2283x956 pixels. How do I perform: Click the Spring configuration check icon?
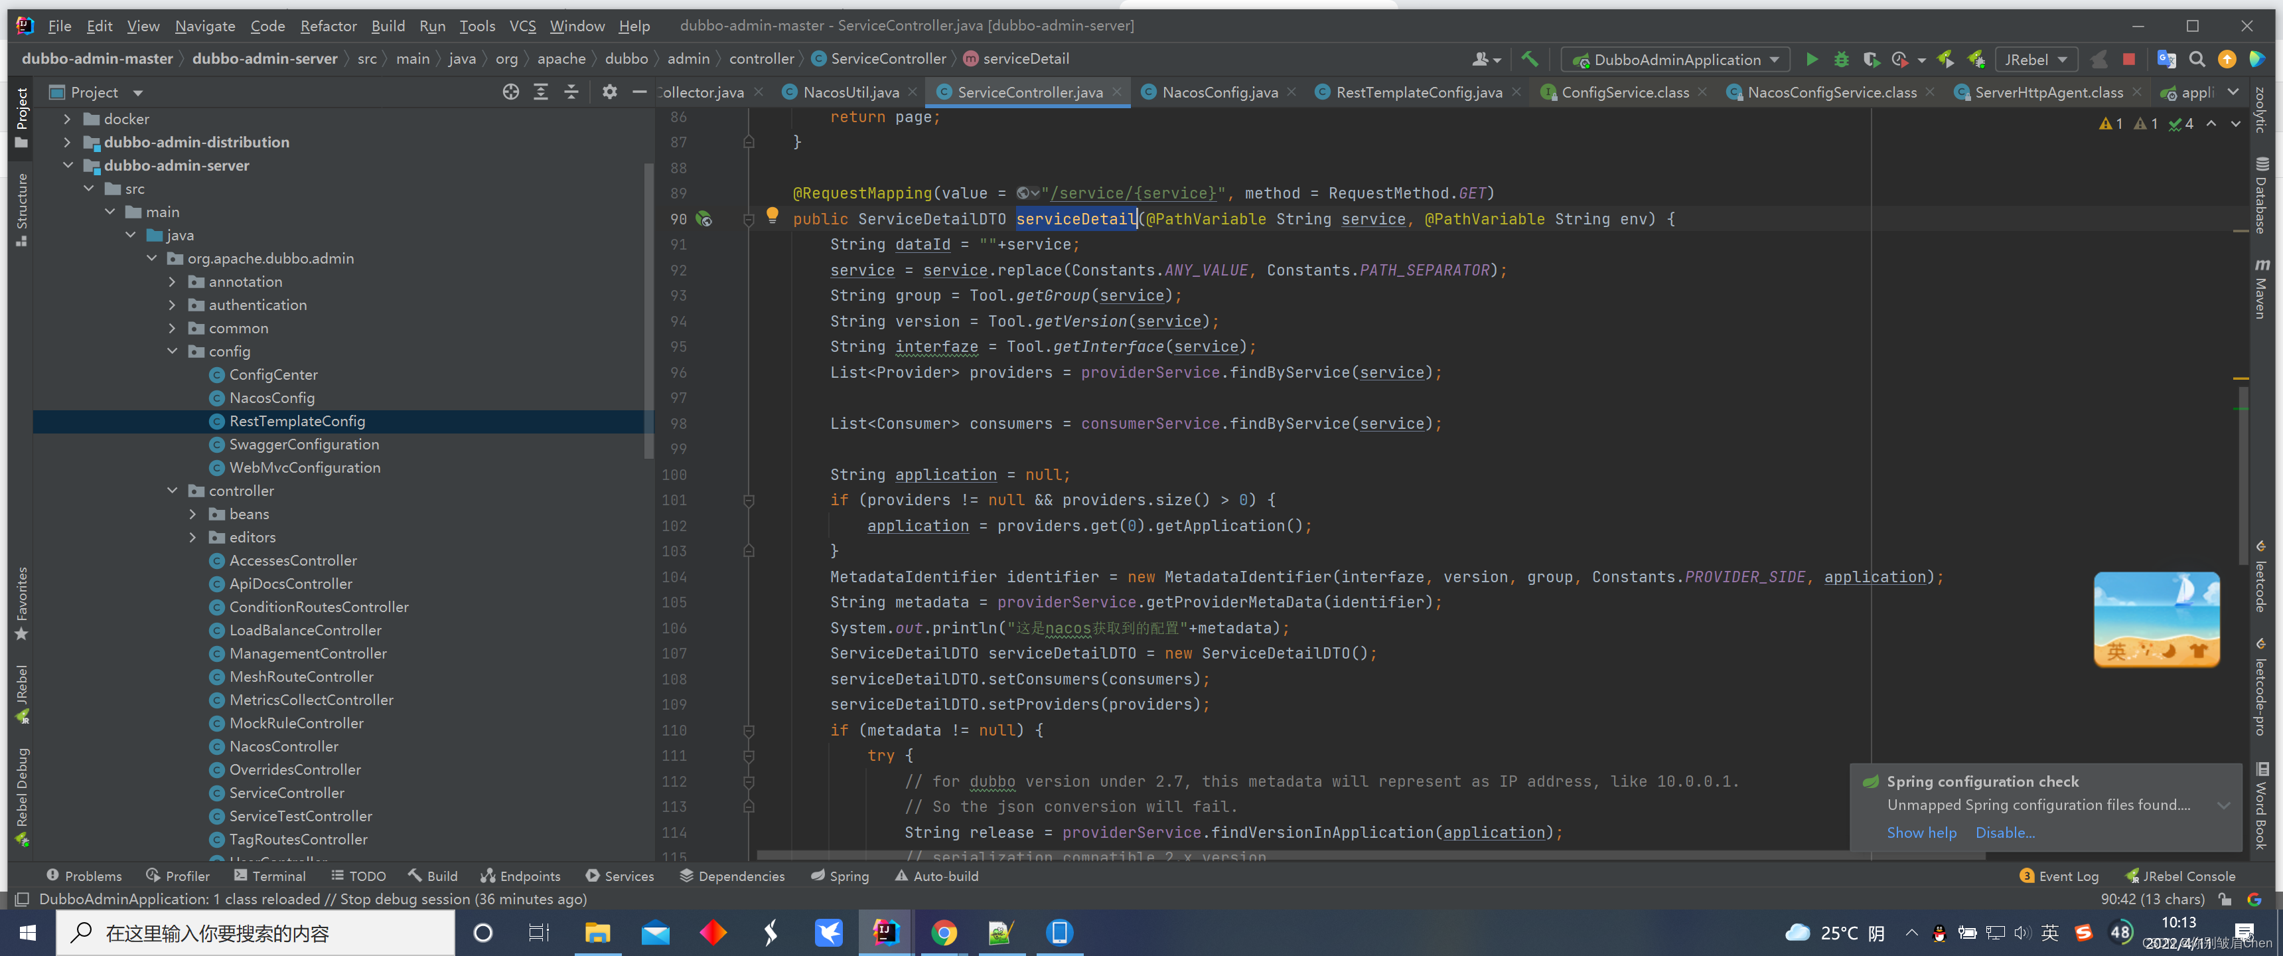(x=1871, y=781)
